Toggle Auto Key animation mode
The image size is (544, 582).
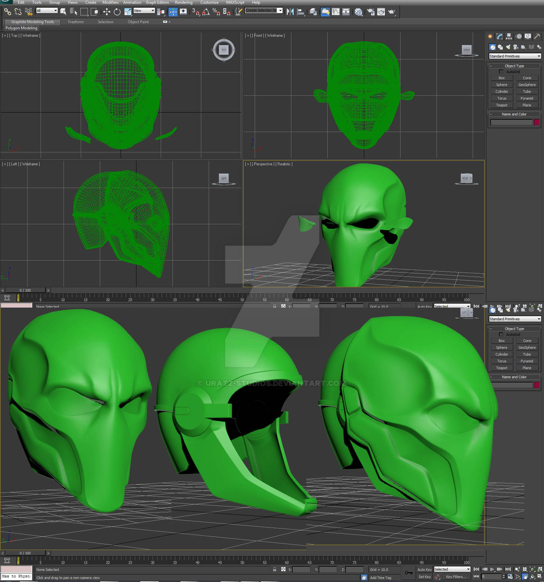click(x=424, y=569)
